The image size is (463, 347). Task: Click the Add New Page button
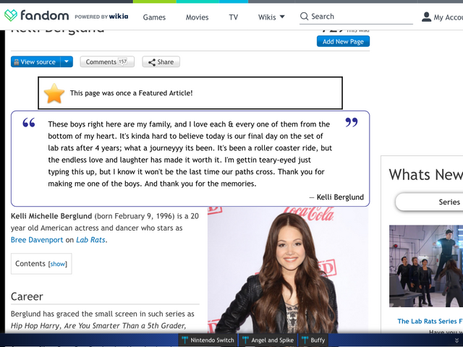[x=343, y=42]
